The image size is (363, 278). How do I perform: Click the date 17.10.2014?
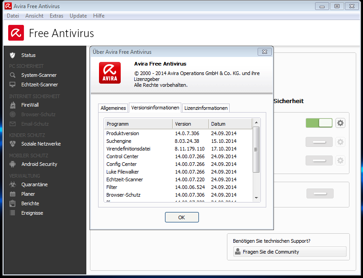(224, 149)
